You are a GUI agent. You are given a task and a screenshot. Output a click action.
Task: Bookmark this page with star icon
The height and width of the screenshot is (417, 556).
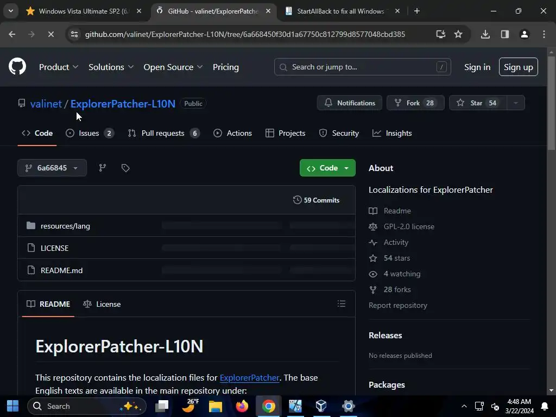[x=458, y=34]
